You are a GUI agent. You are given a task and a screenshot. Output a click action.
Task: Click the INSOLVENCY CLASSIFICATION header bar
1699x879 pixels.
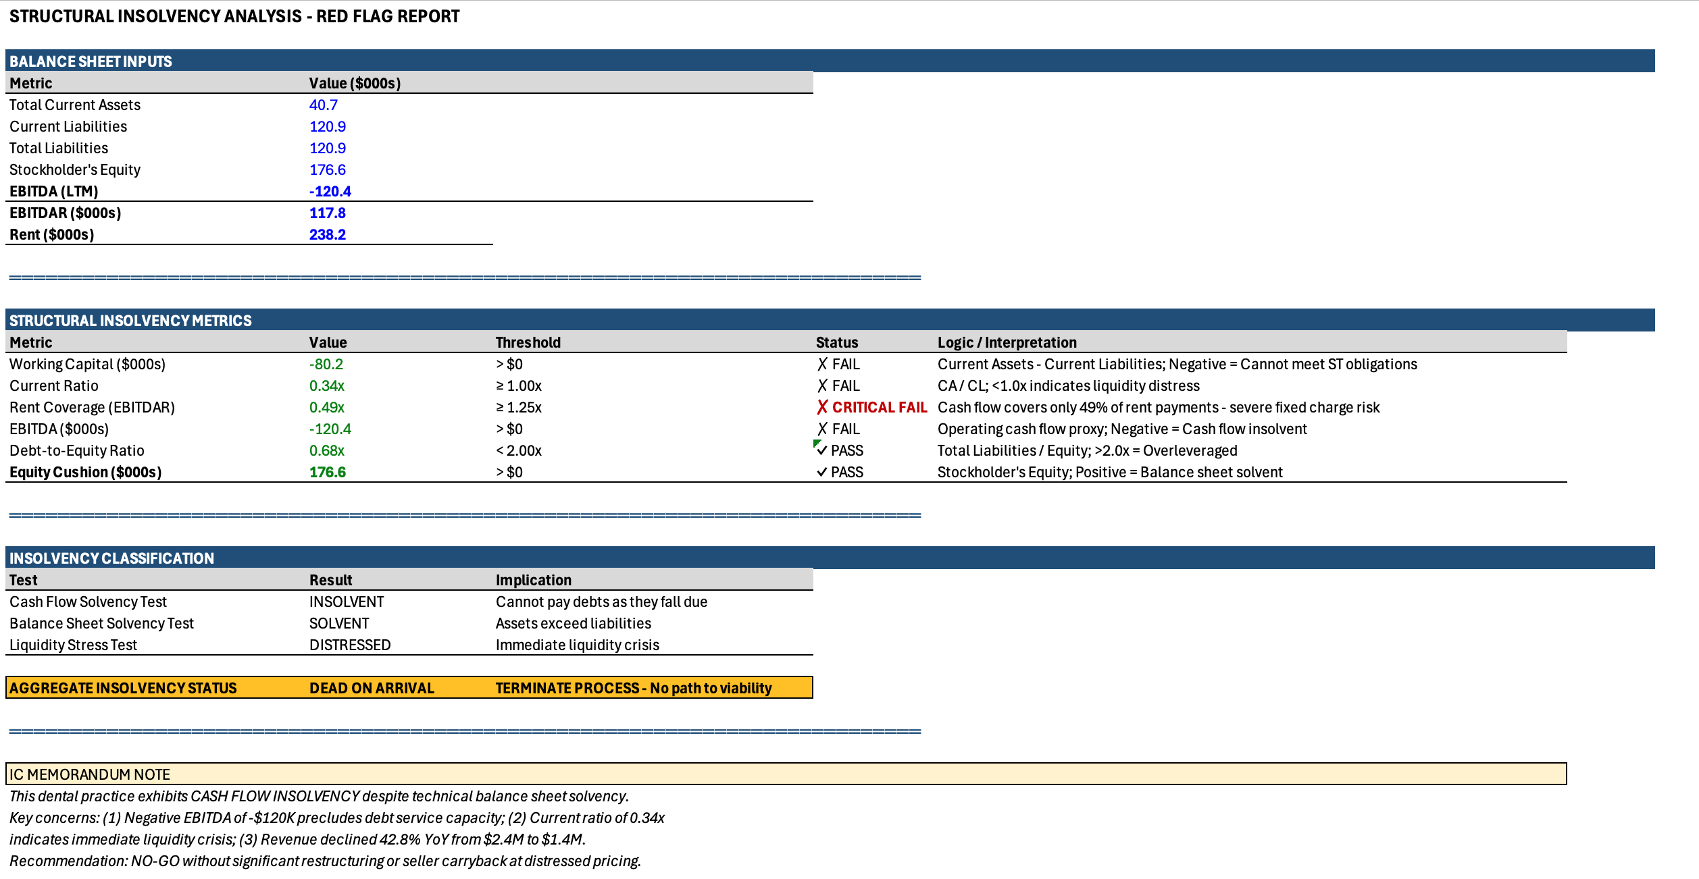pyautogui.click(x=111, y=558)
